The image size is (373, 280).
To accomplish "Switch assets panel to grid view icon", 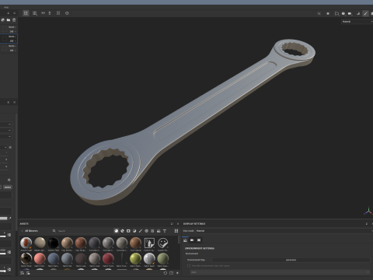I will point(176,231).
